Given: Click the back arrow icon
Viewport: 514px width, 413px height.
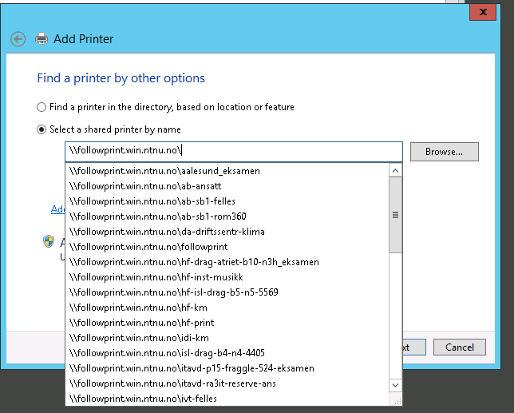Looking at the screenshot, I should coord(18,39).
